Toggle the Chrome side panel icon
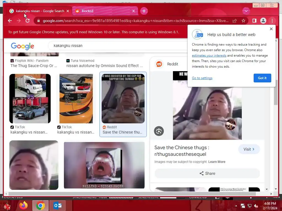The width and height of the screenshot is (282, 211). pos(254,21)
